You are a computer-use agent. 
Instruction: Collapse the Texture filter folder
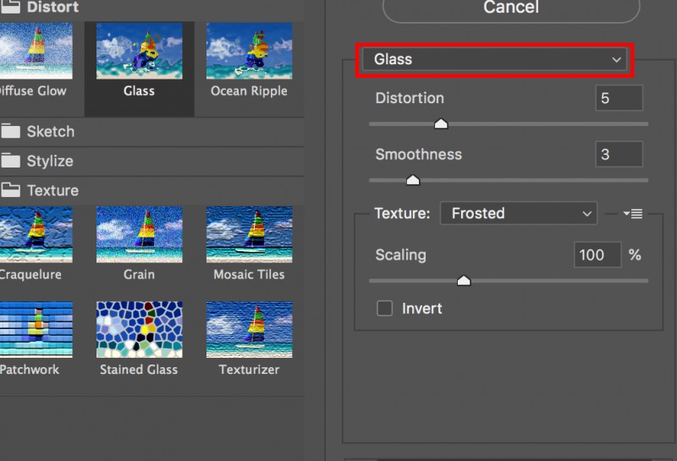51,190
